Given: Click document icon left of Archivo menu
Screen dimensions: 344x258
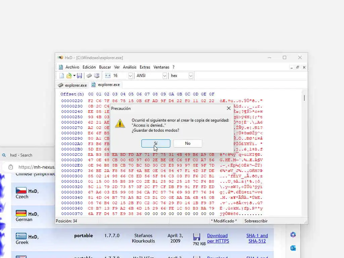Looking at the screenshot, I should pyautogui.click(x=61, y=67).
